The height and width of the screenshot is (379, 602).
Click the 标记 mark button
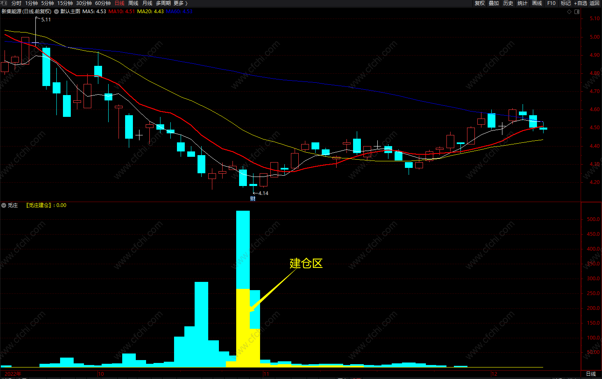coord(566,3)
